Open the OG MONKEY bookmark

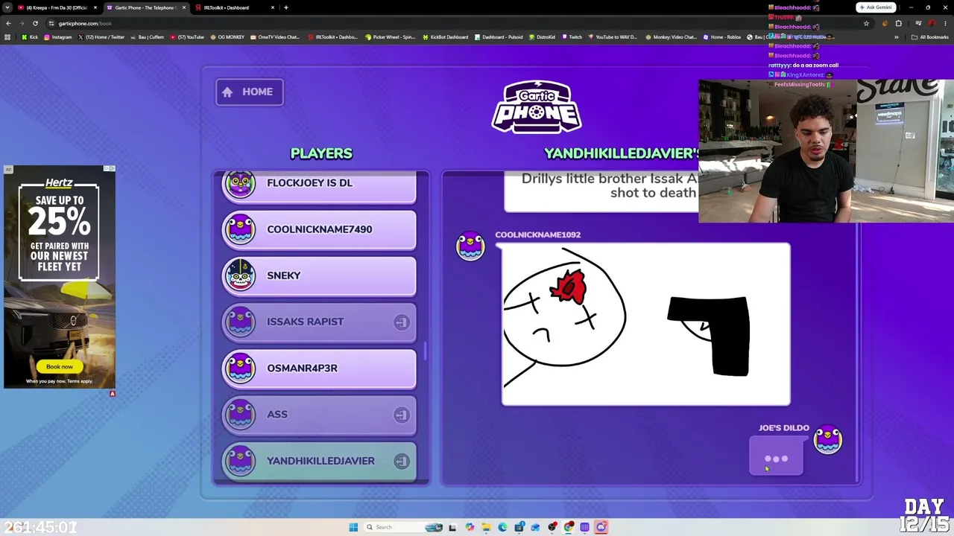tap(227, 37)
